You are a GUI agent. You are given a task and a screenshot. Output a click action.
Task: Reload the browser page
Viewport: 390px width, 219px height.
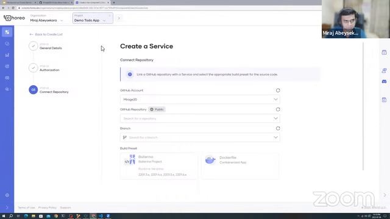pos(13,8)
